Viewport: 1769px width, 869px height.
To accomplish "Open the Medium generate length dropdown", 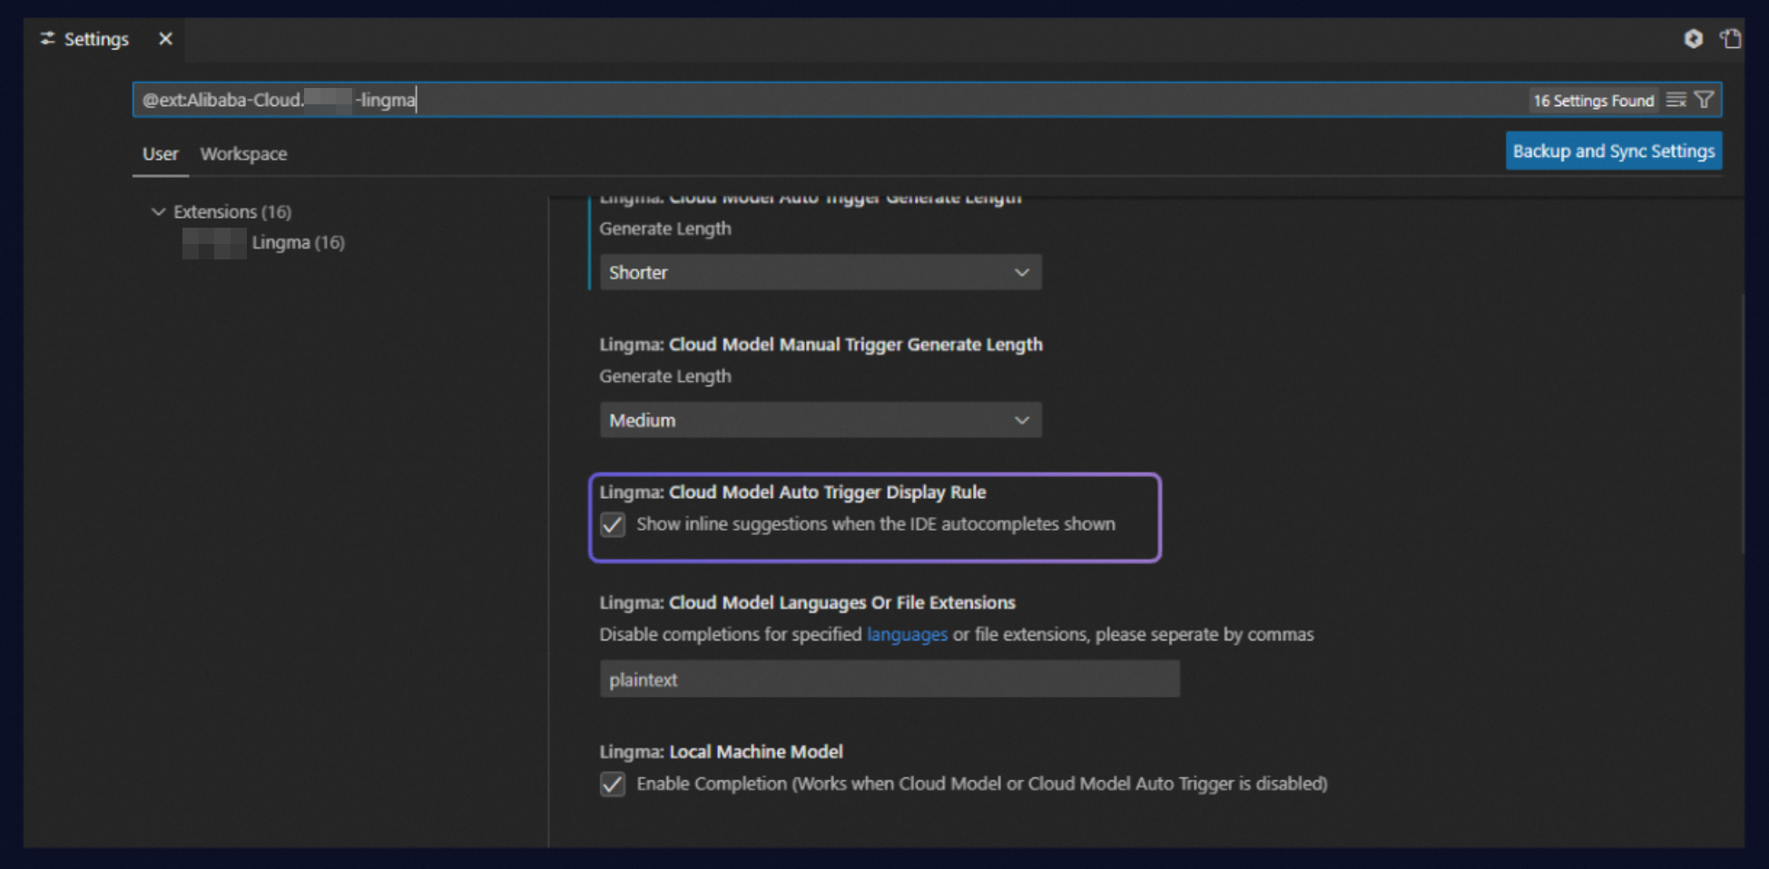I will pos(821,420).
